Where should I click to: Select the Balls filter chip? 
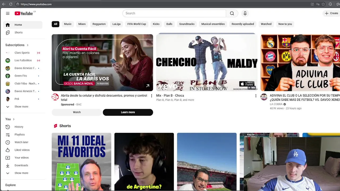[x=169, y=24]
